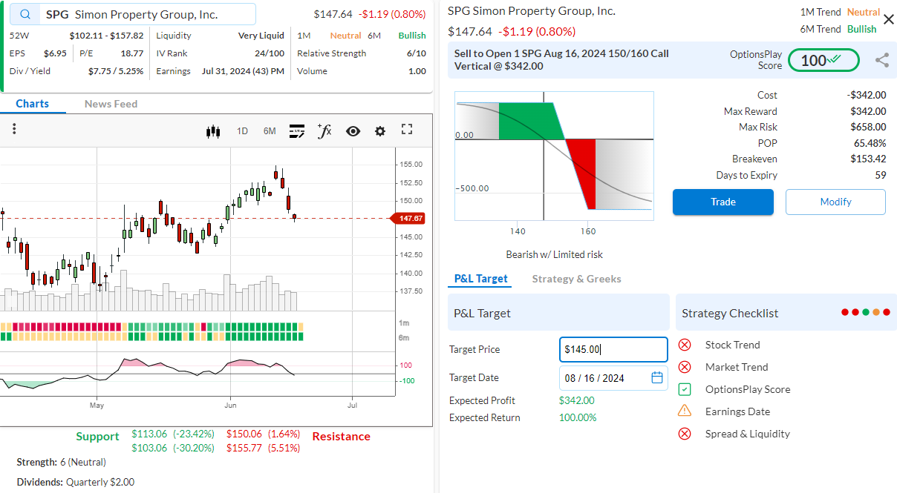Select the 6M chart range

(x=270, y=131)
